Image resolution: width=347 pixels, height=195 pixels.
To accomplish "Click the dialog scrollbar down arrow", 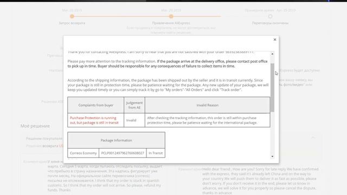I will tap(272, 157).
